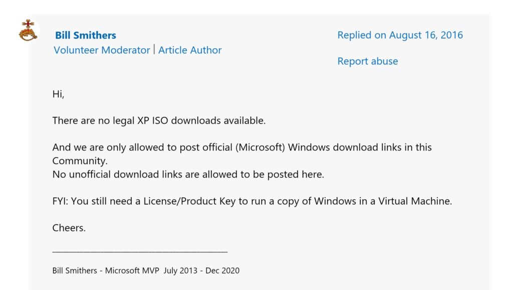Screen dimensions: 513x290
Task: Click the 'License/Product Key' phrase
Action: click(189, 201)
